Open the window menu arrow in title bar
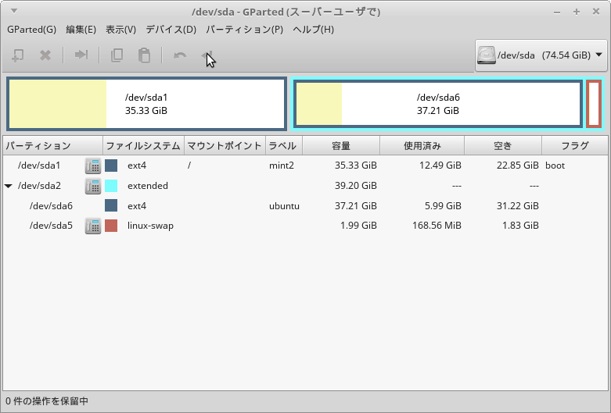The image size is (611, 413). pos(13,11)
